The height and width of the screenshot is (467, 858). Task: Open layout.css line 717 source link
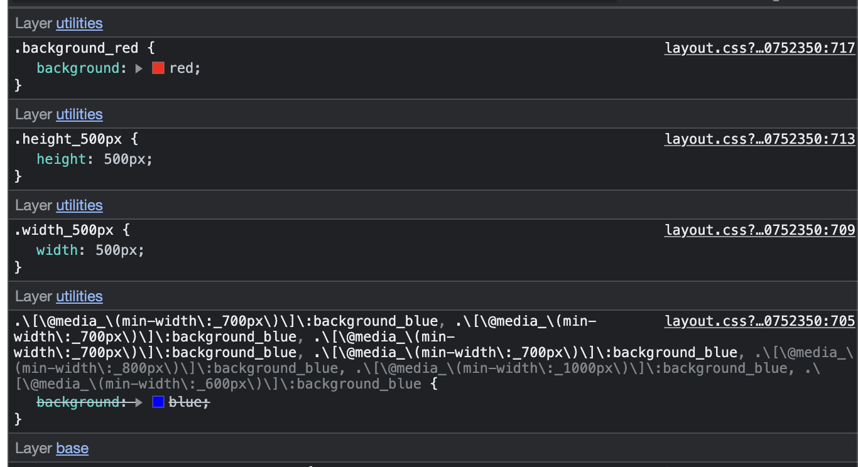[x=759, y=48]
